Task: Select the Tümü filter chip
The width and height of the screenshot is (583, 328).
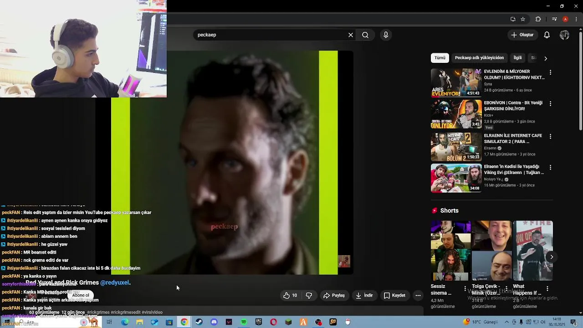Action: point(440,58)
